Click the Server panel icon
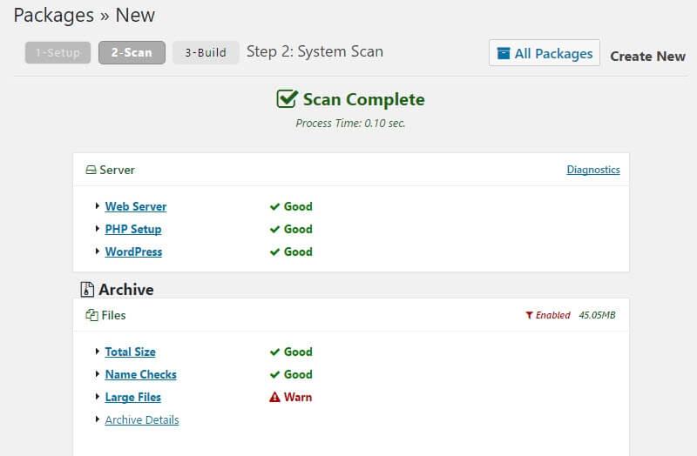697x456 pixels. click(91, 171)
